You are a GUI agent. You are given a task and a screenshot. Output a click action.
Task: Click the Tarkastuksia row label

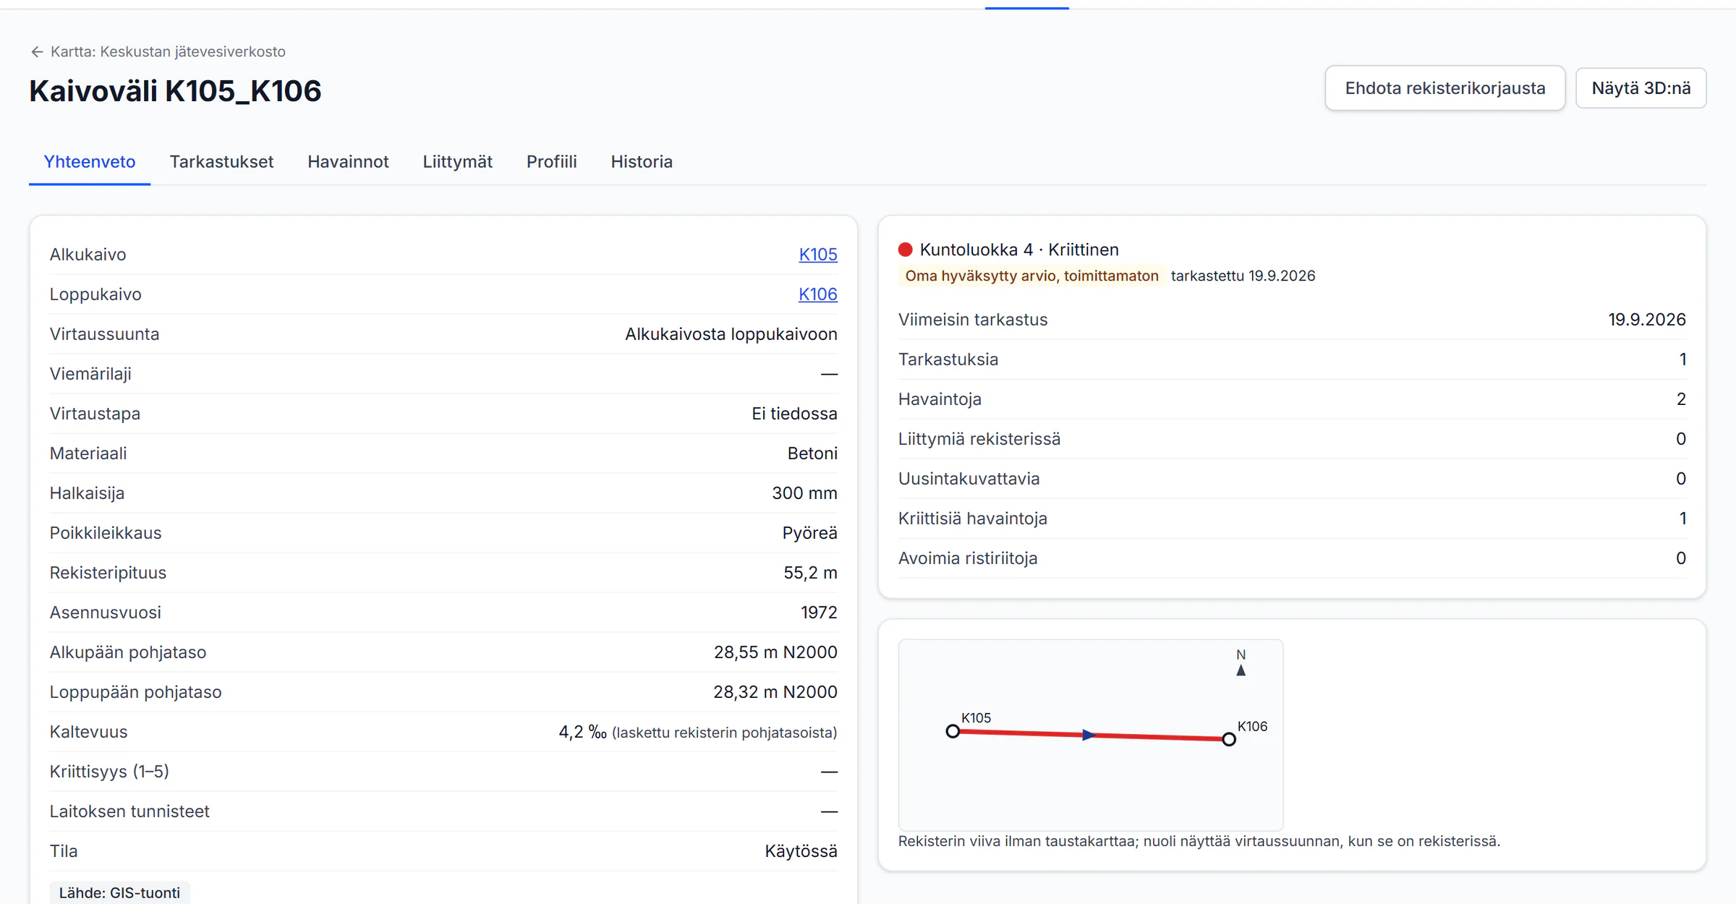click(948, 359)
